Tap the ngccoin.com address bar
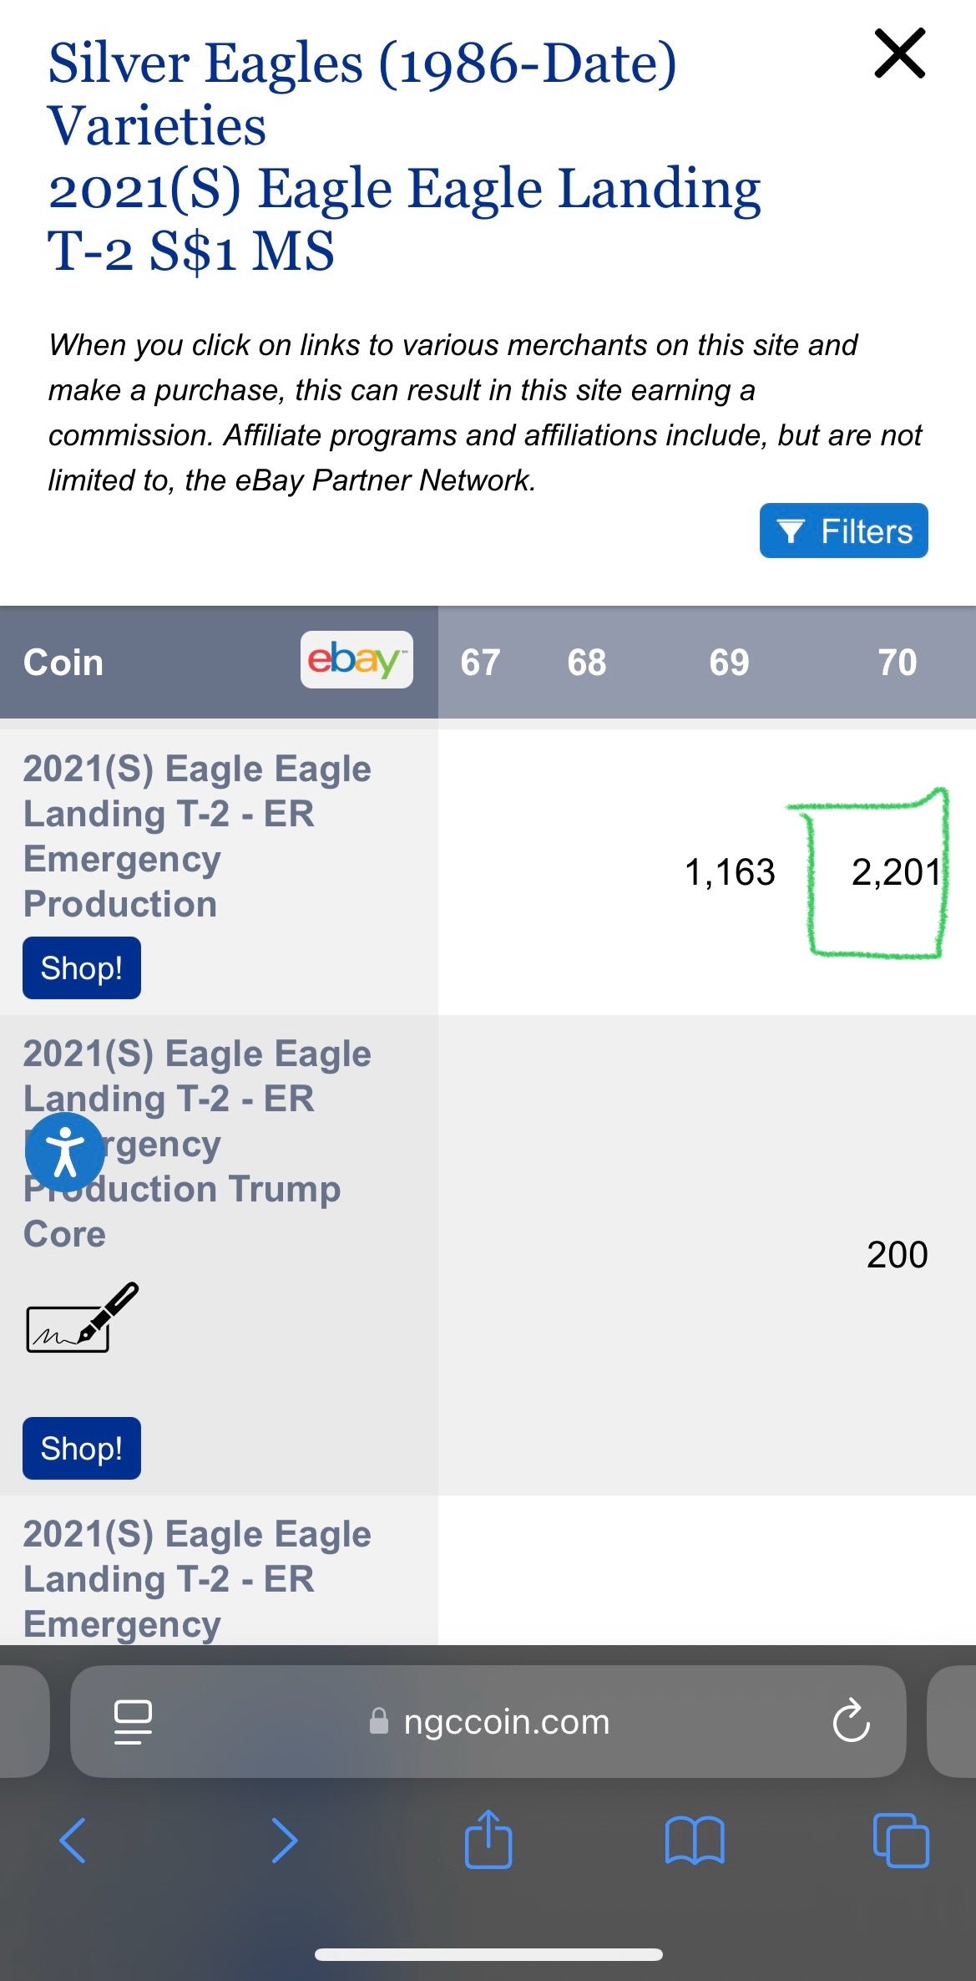Screen dimensions: 976x1981 [506, 1722]
